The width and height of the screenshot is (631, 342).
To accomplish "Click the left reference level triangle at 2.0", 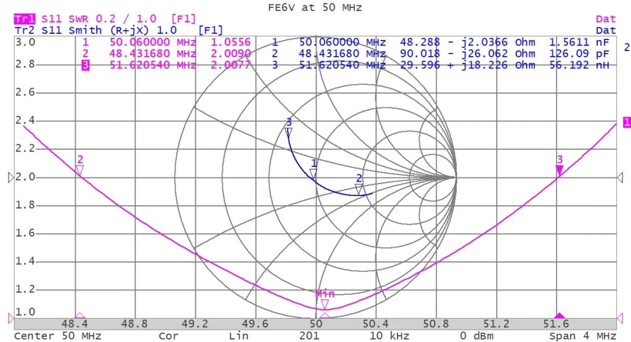I will (10, 177).
